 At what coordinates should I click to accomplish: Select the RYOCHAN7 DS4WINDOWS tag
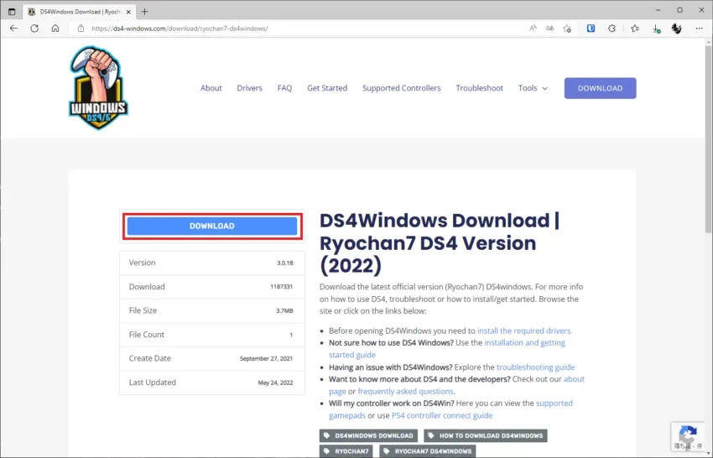pos(428,451)
